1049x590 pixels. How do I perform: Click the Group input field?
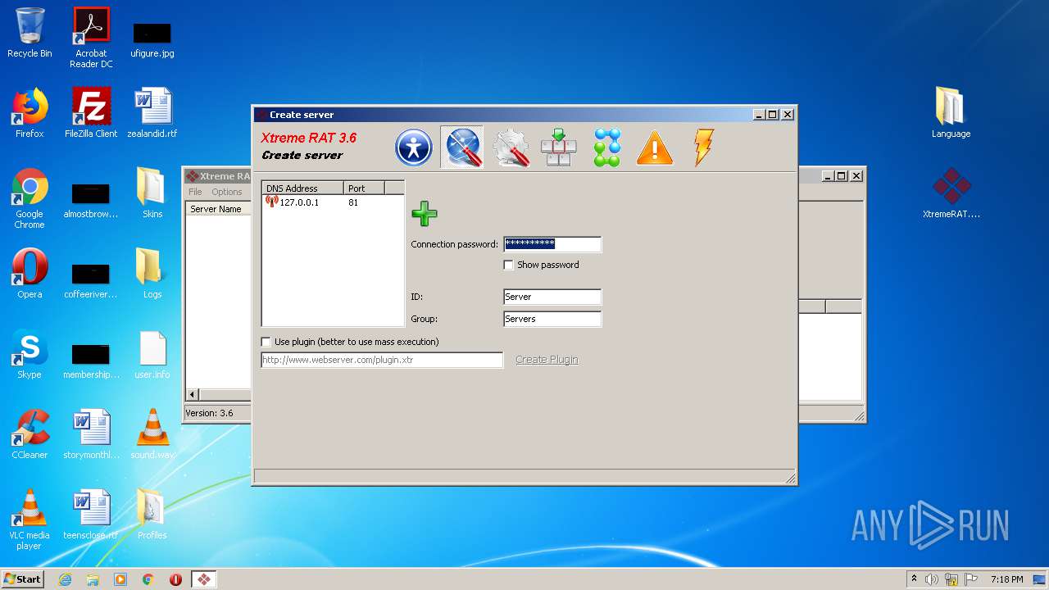tap(552, 319)
